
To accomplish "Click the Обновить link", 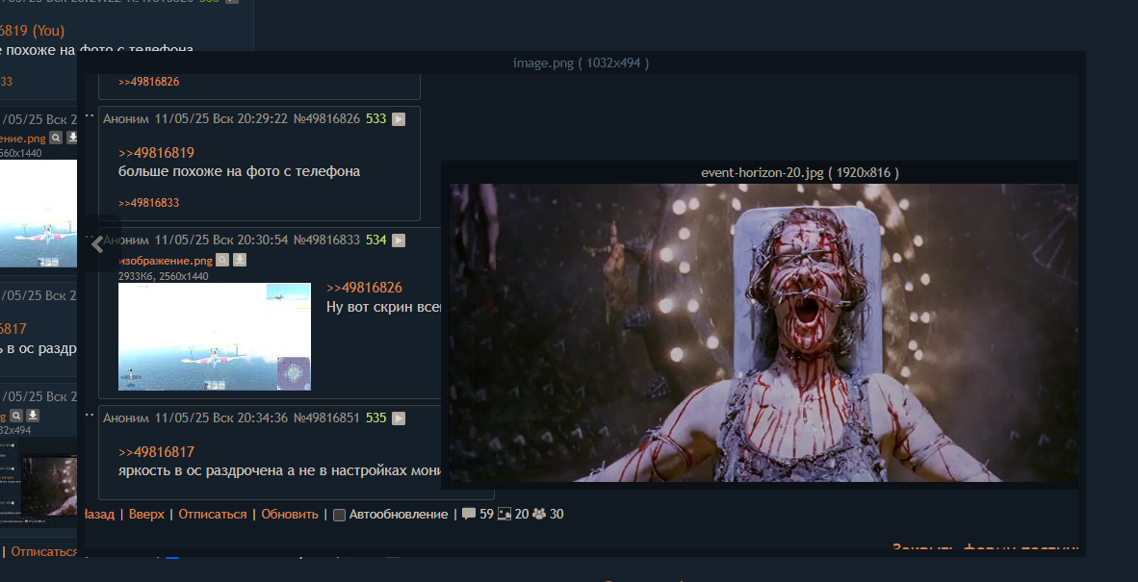I will [290, 515].
